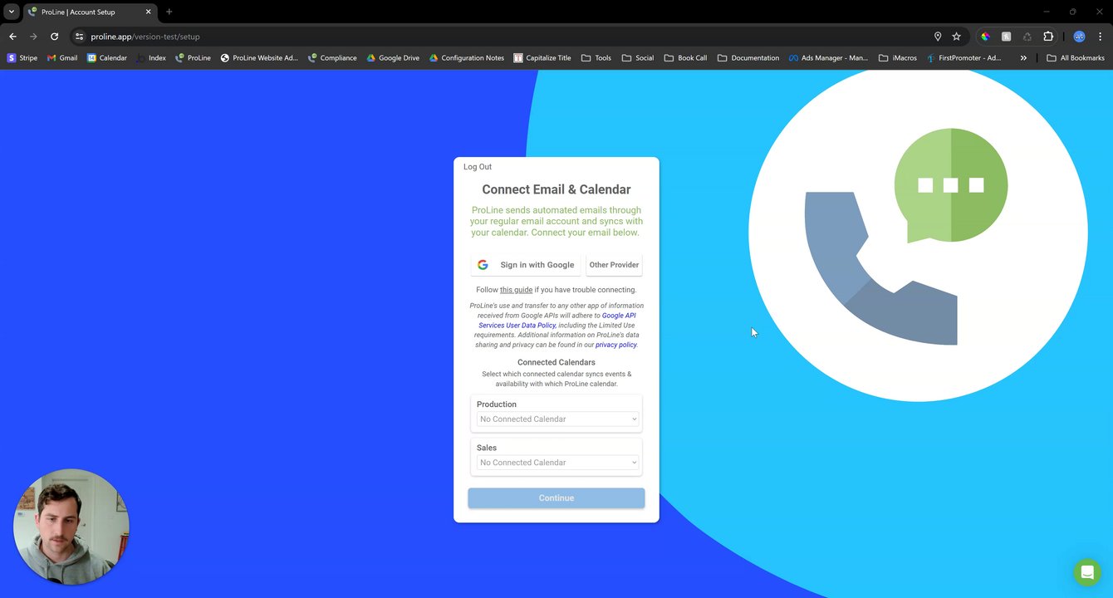Open the Stripe bookmark

click(x=22, y=58)
